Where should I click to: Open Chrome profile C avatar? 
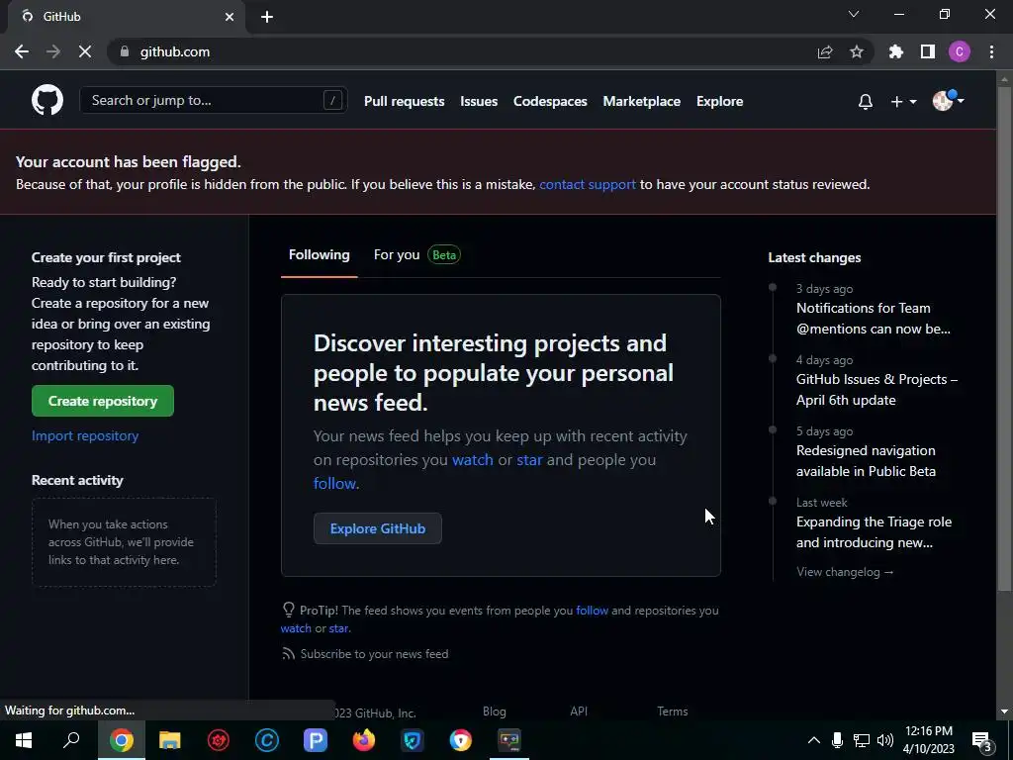pyautogui.click(x=960, y=51)
